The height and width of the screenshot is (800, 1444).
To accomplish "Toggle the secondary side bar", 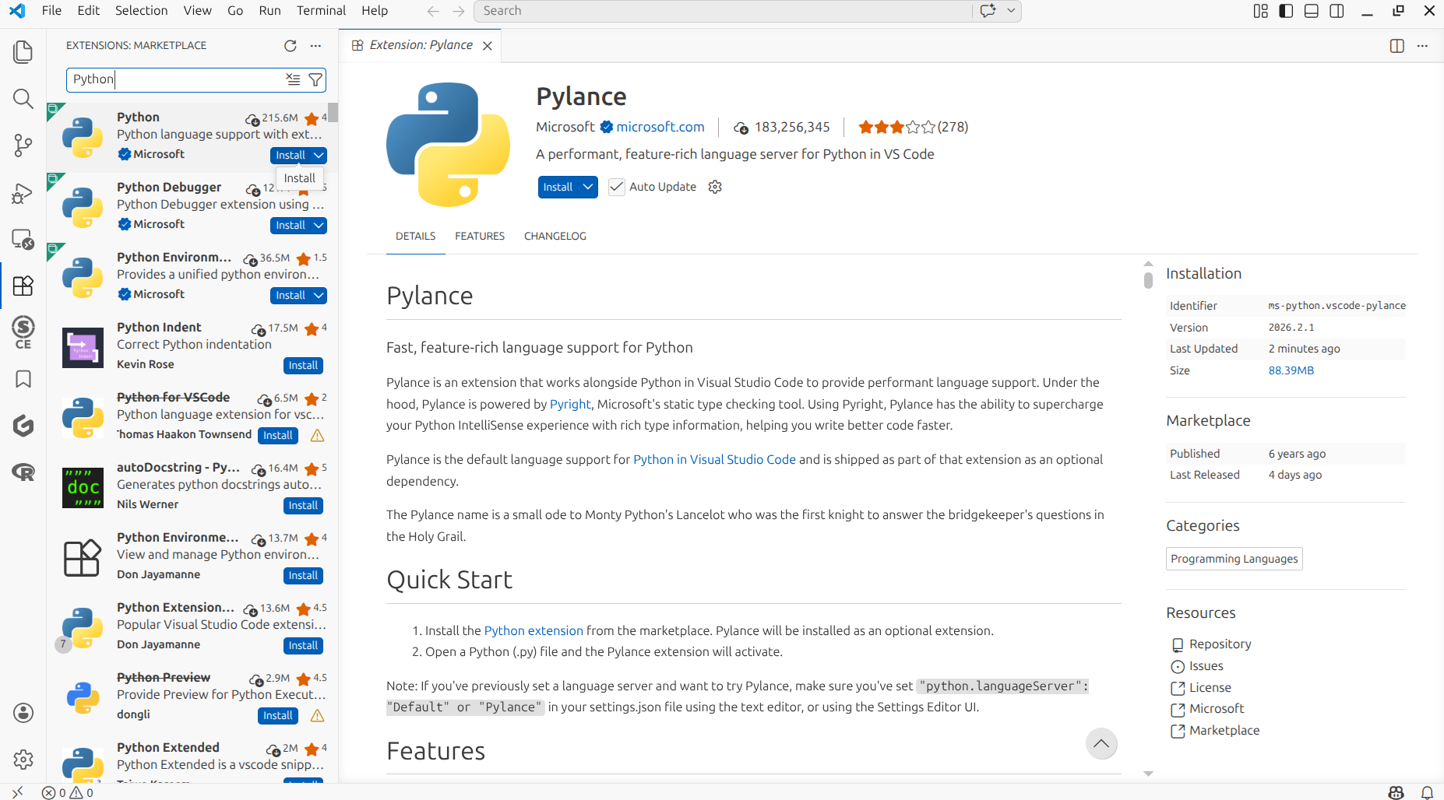I will [x=1337, y=11].
